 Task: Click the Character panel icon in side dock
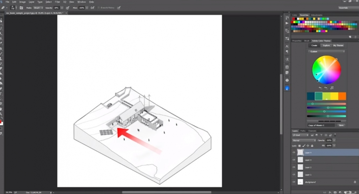(287, 46)
